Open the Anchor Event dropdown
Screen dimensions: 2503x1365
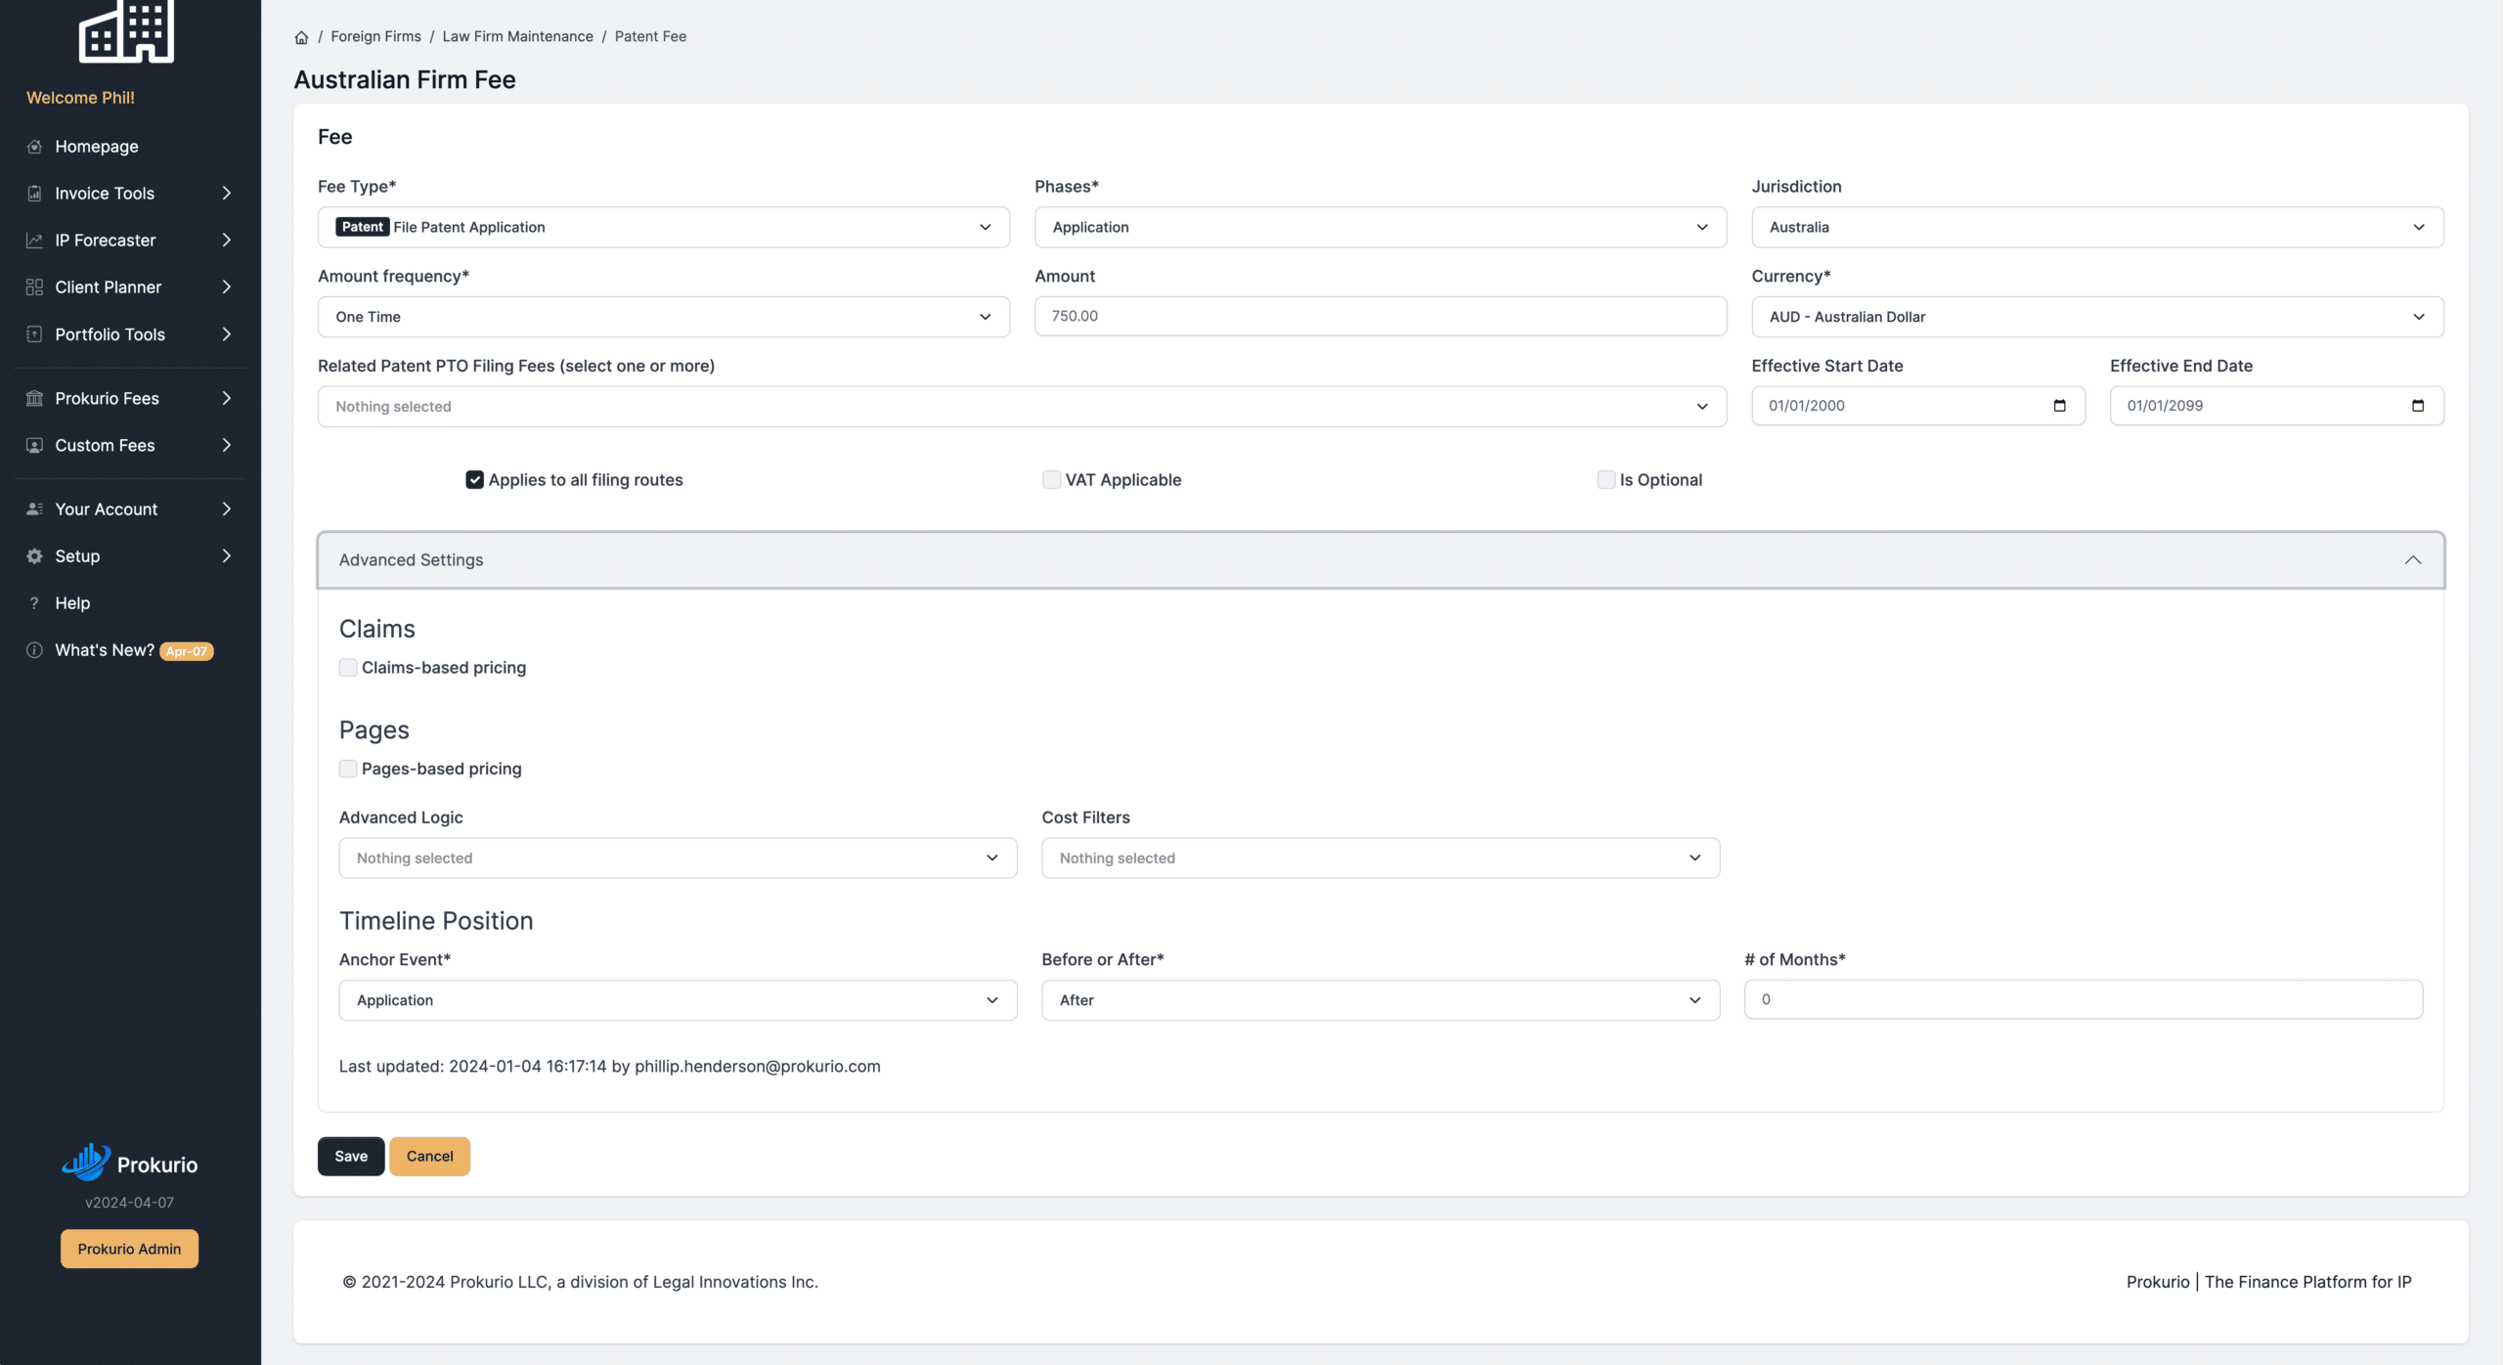[678, 1000]
